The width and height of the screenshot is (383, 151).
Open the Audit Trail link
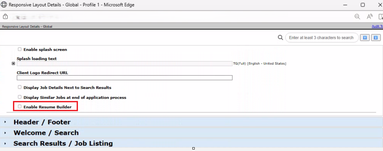click(x=377, y=26)
